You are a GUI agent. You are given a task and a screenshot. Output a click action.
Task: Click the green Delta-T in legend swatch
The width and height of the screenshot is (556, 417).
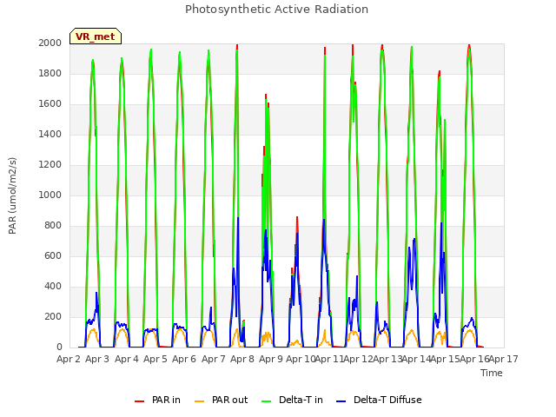(267, 401)
